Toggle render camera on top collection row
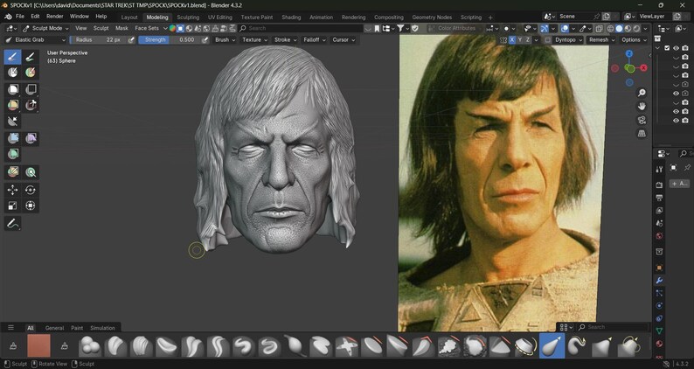Screen dimensions: 694x369 pos(685,48)
